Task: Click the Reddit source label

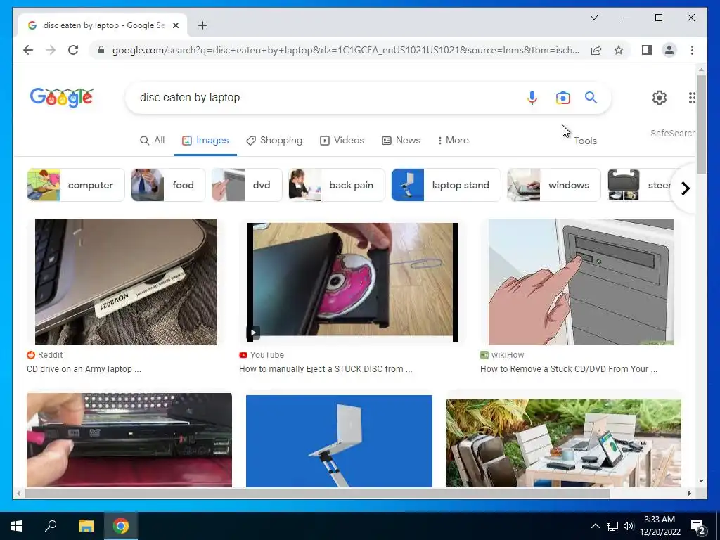Action: coord(44,355)
